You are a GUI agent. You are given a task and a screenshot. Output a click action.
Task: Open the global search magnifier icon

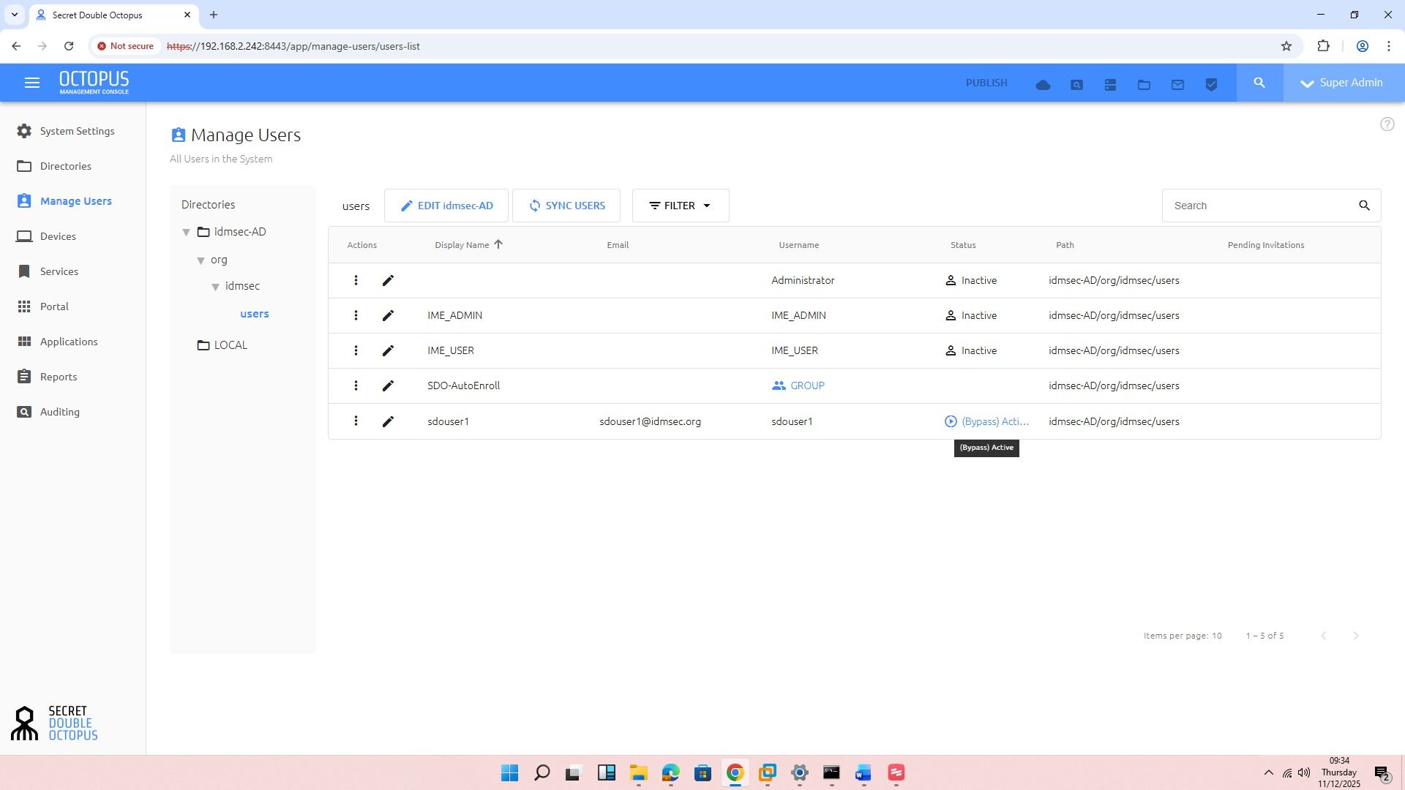coord(1259,83)
